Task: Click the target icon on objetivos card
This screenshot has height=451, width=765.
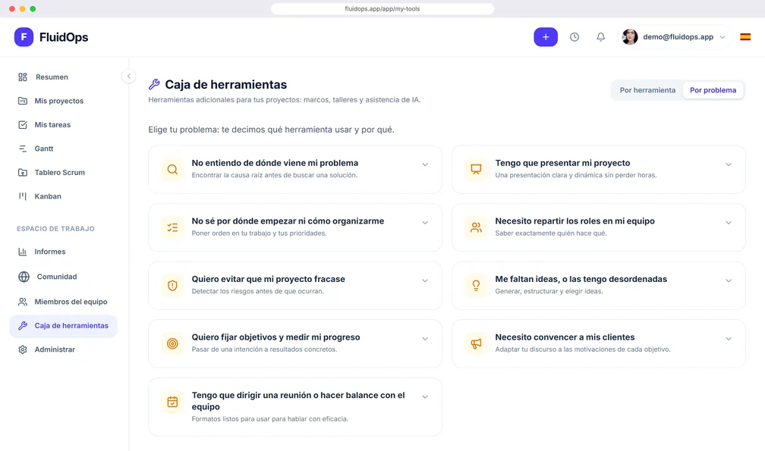Action: (x=172, y=343)
